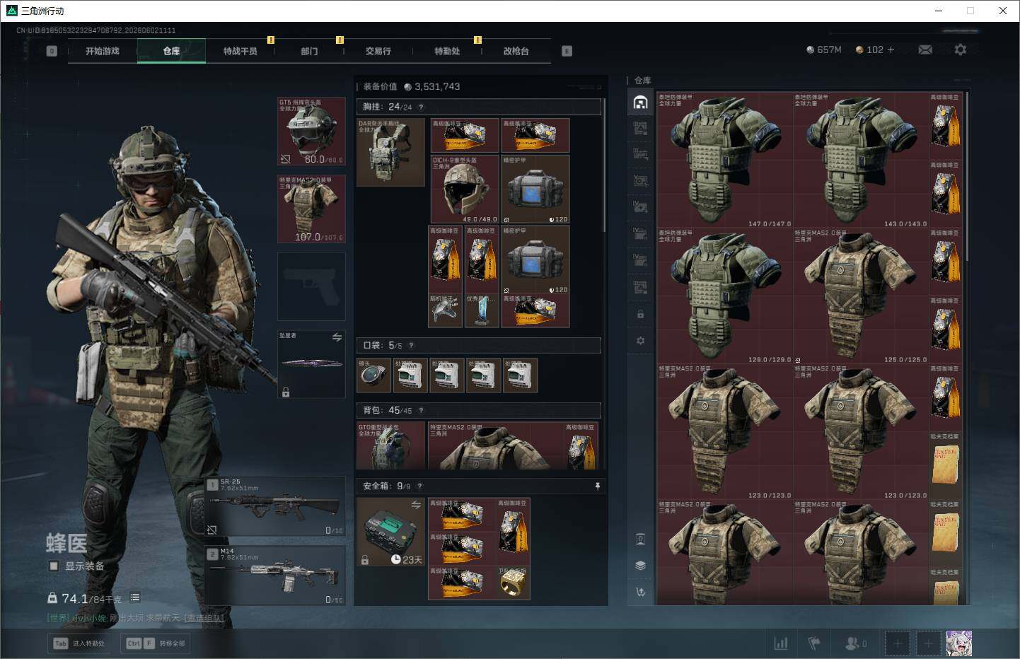Click the first plus squad slot

click(x=898, y=643)
